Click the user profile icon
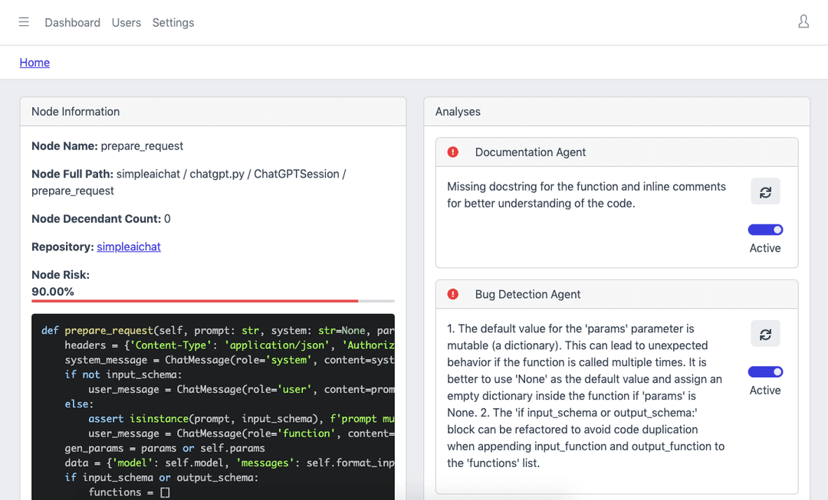Image resolution: width=828 pixels, height=500 pixels. click(x=803, y=22)
